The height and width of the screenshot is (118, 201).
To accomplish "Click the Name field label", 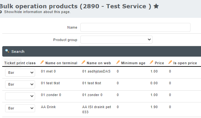I will (72, 27).
